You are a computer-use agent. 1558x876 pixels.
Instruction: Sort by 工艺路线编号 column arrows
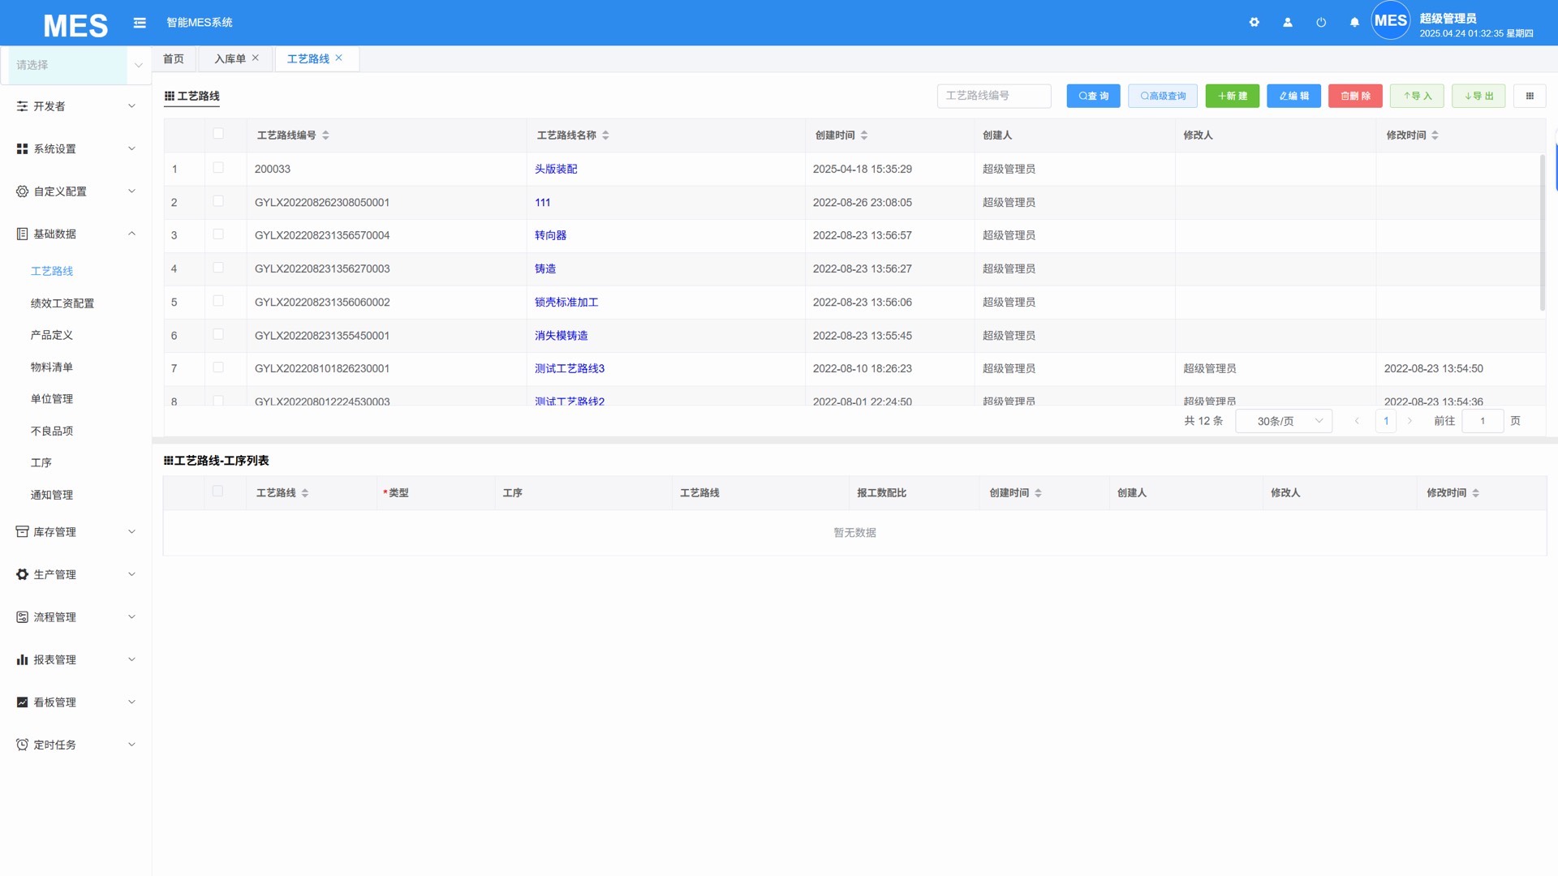tap(325, 135)
